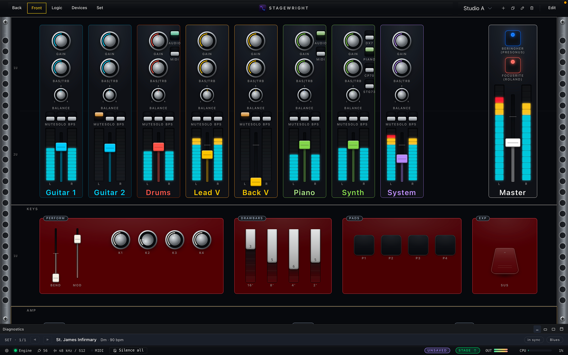Select the System gain knob
This screenshot has height=355, width=568.
(402, 41)
